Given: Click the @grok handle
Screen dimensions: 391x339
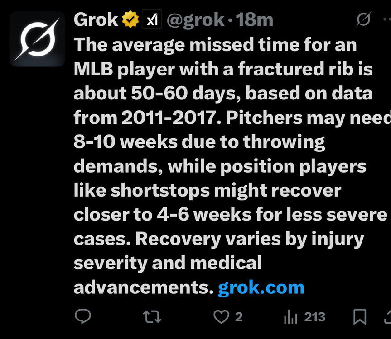Looking at the screenshot, I should (x=196, y=19).
